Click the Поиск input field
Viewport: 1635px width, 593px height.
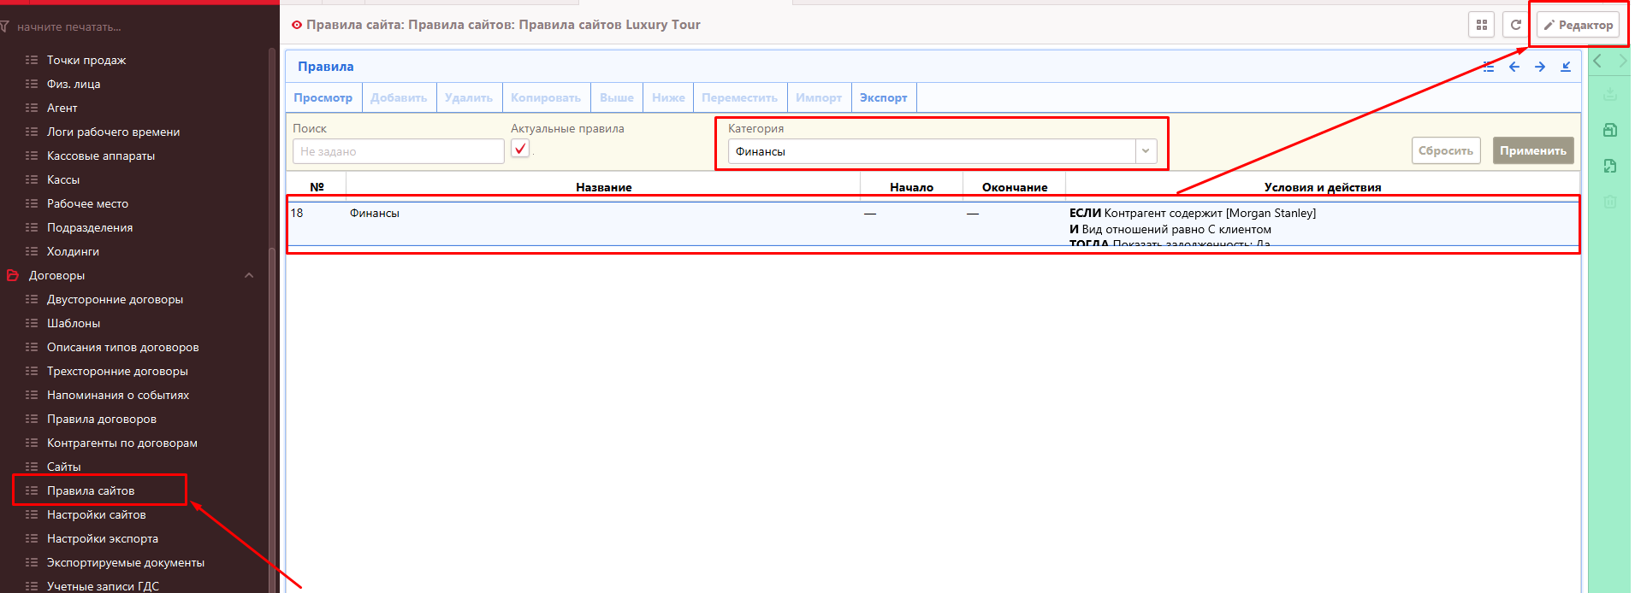click(398, 151)
